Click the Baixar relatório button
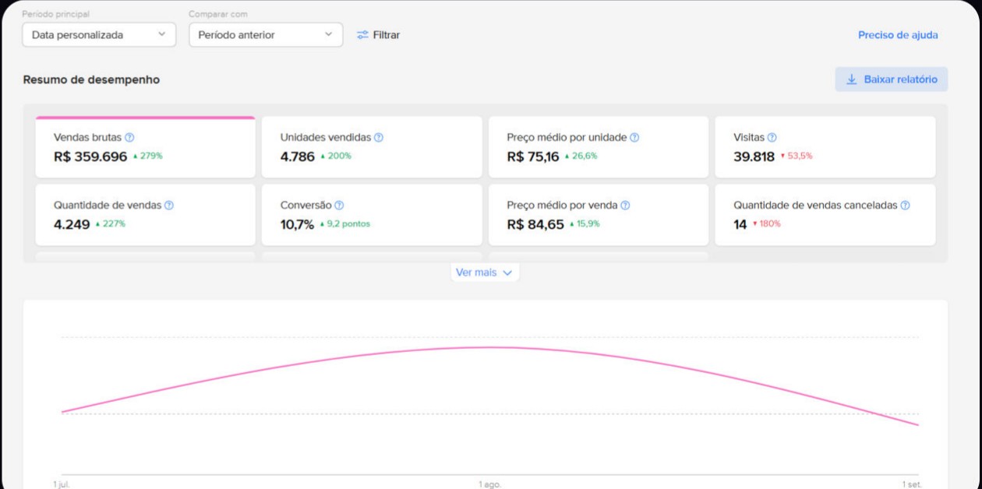982x489 pixels. [892, 79]
